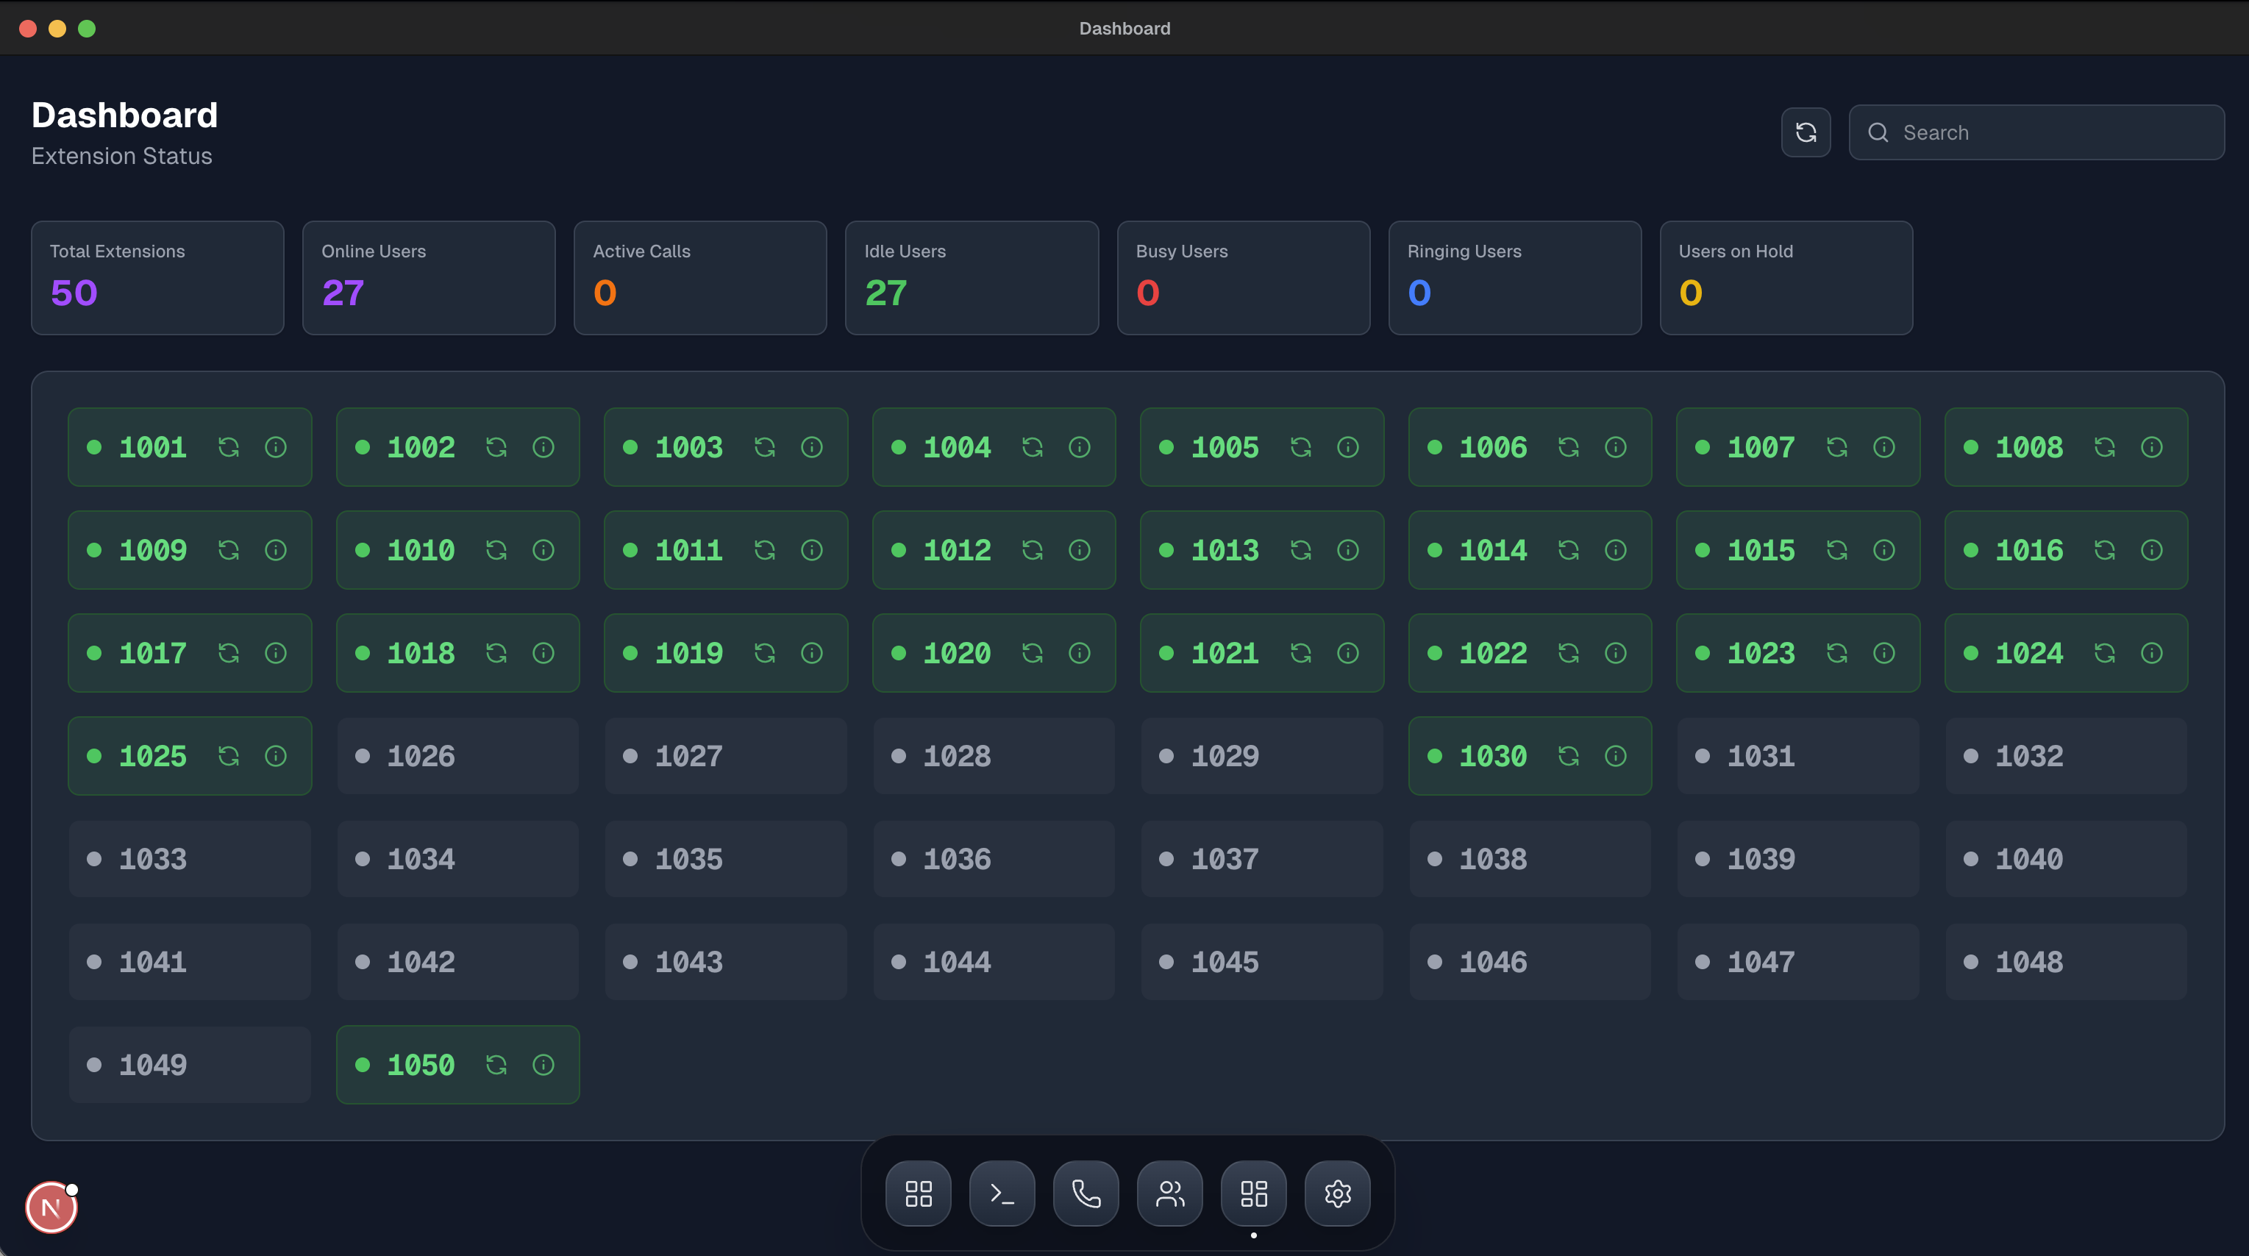This screenshot has width=2249, height=1256.
Task: Refresh extension 1024
Action: click(x=2106, y=653)
